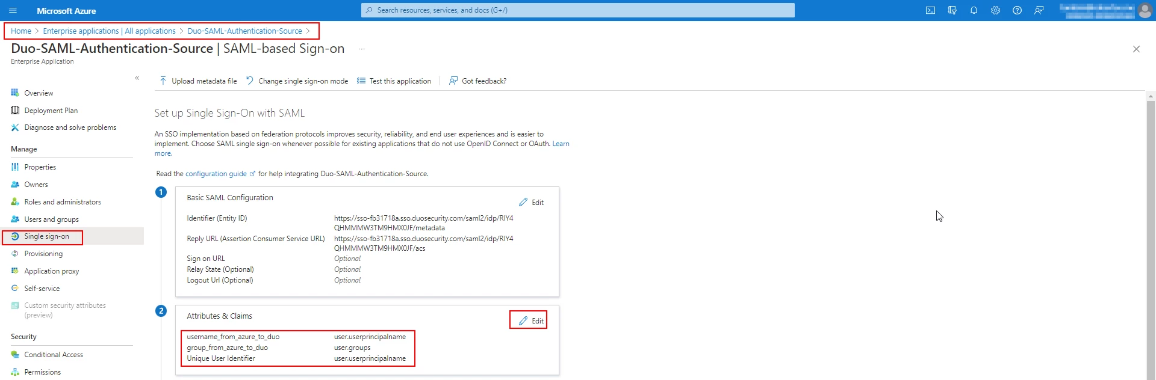Upload metadata file
The width and height of the screenshot is (1156, 380).
198,81
